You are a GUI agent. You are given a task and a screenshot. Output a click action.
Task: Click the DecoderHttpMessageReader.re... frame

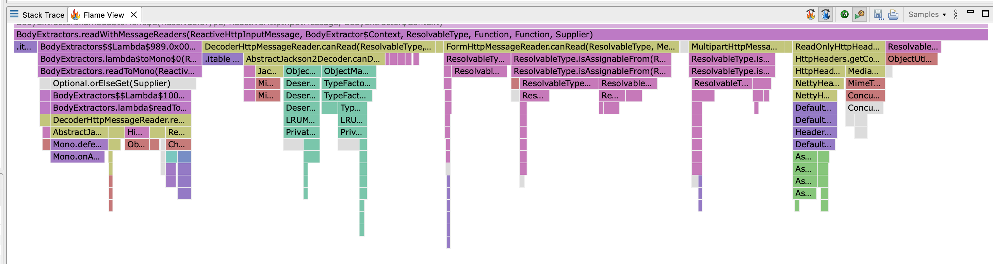120,120
